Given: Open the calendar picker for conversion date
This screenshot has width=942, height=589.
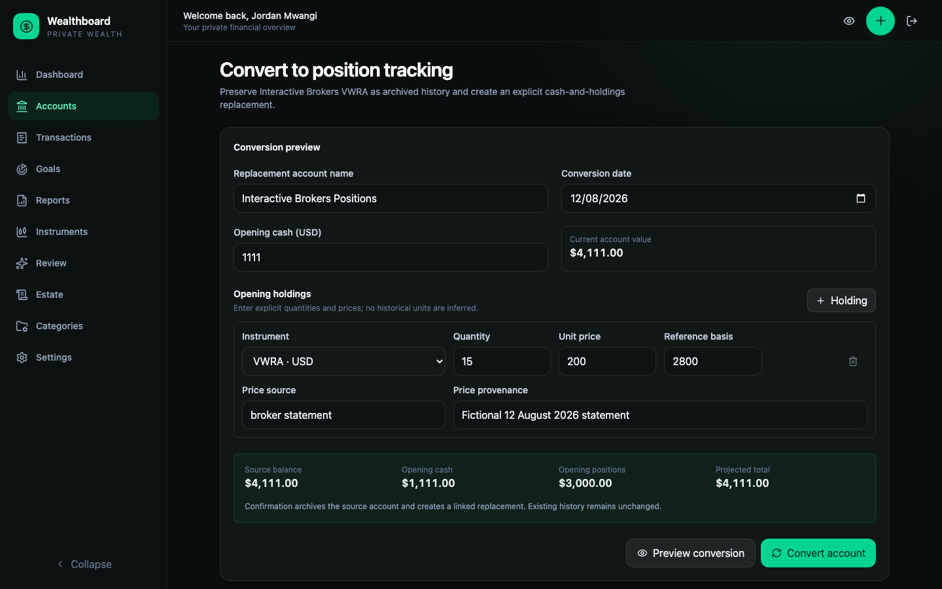Looking at the screenshot, I should (861, 198).
